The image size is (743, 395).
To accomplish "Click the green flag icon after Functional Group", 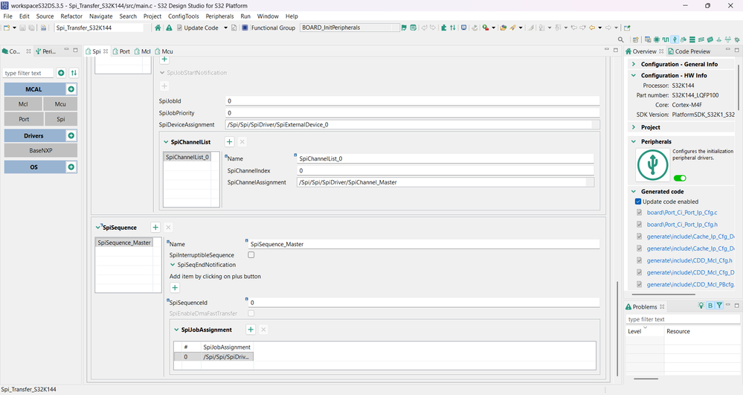I will (404, 28).
